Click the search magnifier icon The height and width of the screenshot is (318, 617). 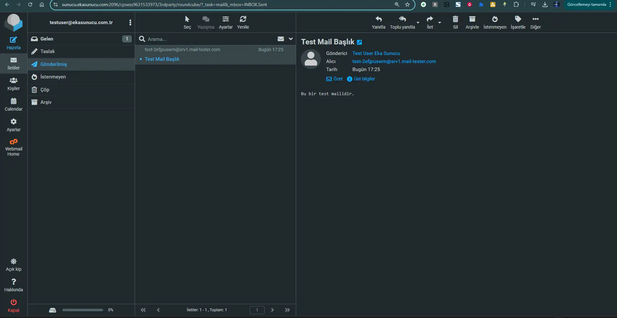(142, 39)
